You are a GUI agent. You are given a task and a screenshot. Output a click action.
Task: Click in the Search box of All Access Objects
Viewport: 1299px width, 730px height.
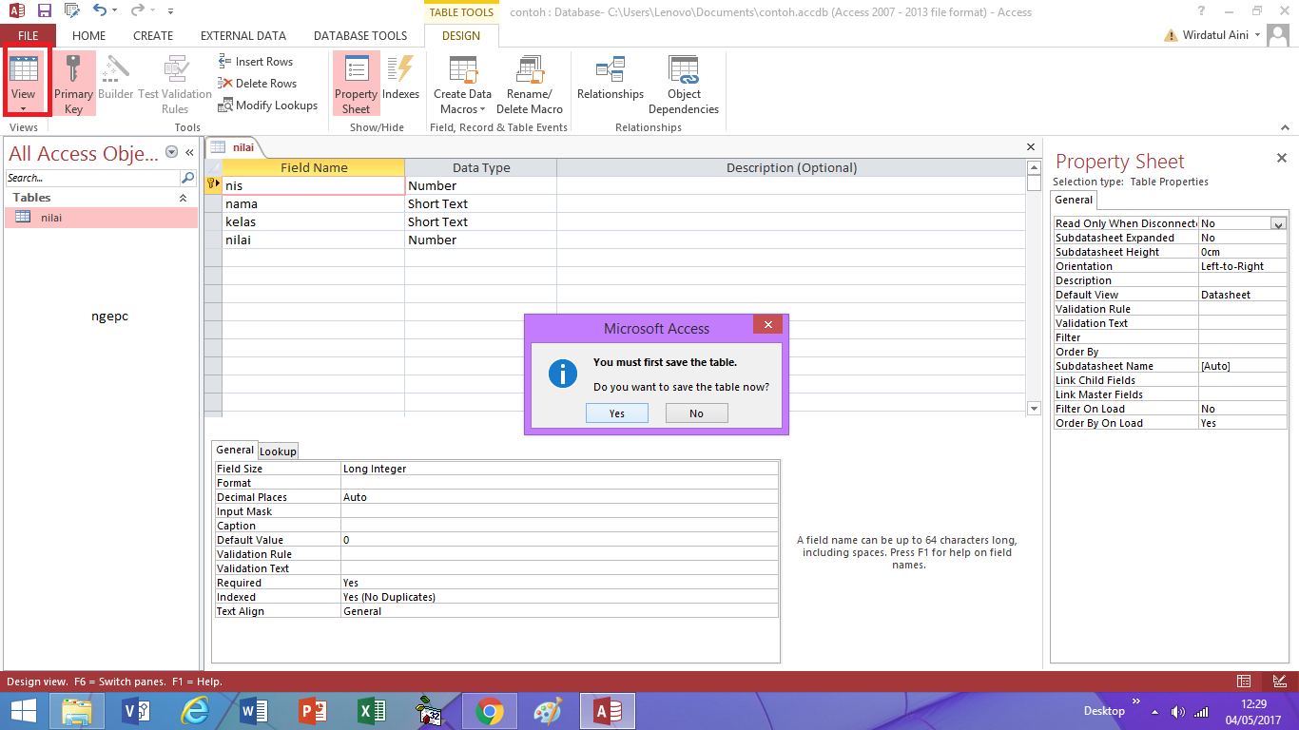coord(90,177)
